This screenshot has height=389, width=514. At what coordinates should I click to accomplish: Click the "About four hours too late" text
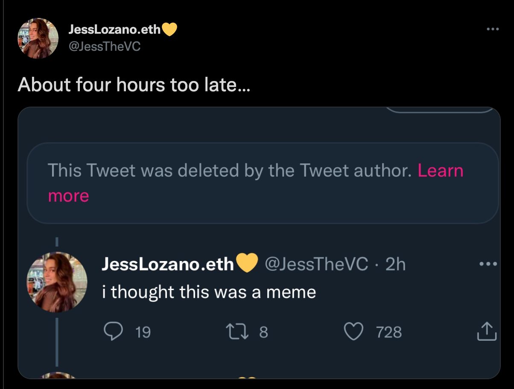(134, 85)
